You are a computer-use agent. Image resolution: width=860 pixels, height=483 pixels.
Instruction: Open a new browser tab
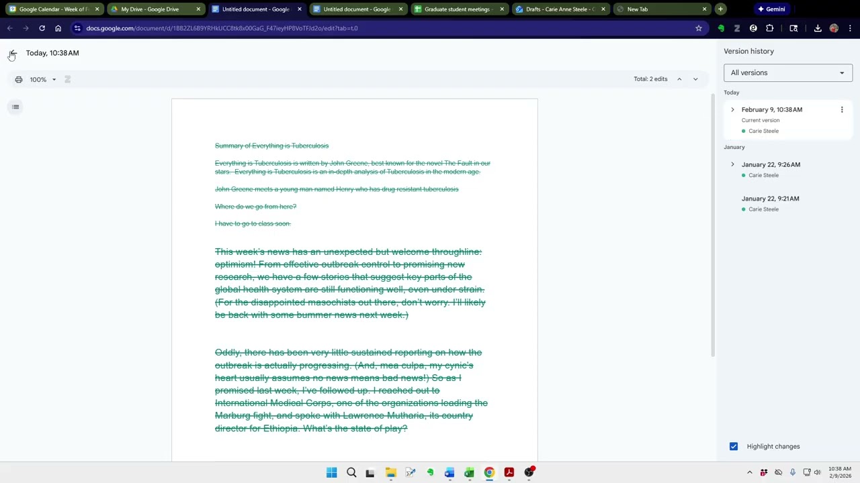(720, 9)
